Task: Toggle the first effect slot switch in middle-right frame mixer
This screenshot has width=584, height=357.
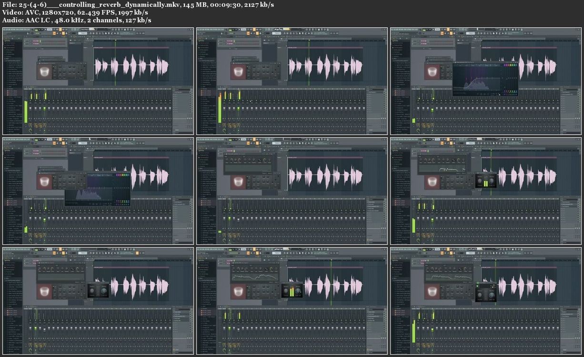Action: click(578, 202)
